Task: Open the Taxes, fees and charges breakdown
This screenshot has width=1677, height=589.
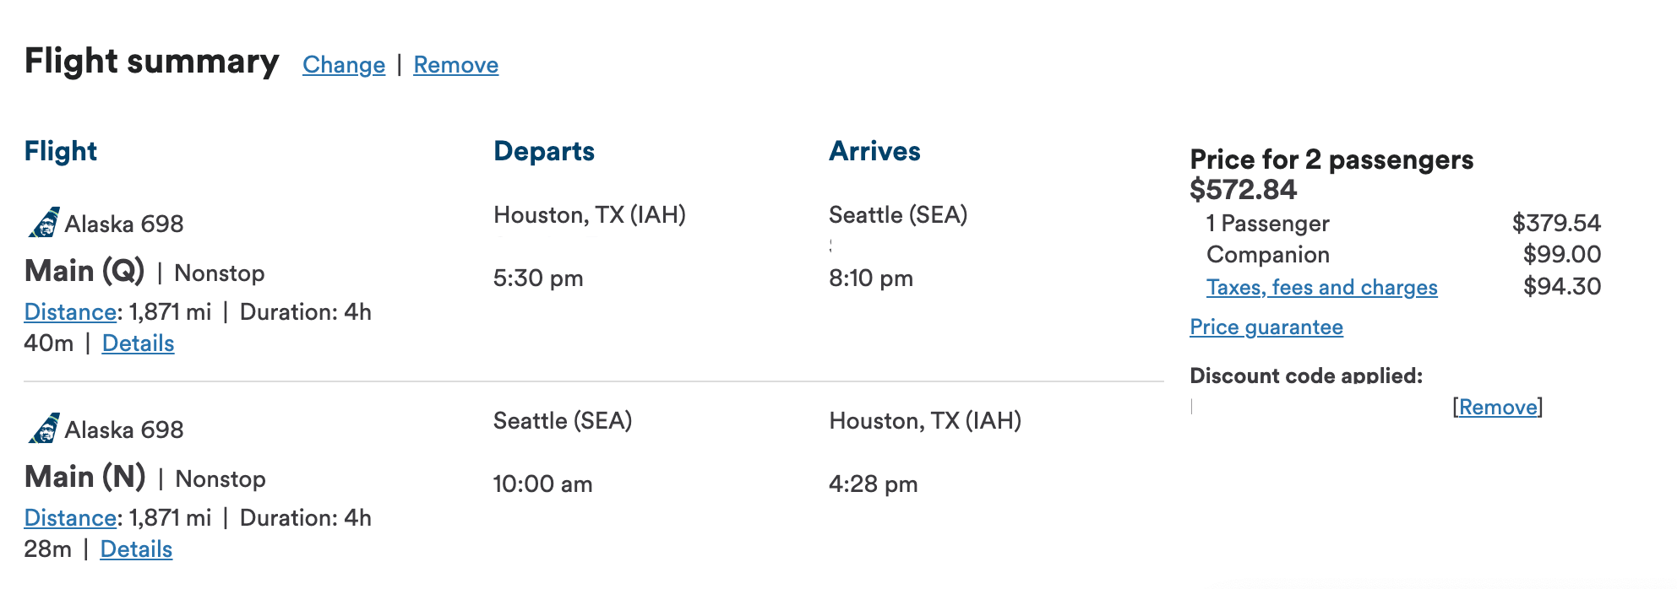Action: pyautogui.click(x=1321, y=288)
